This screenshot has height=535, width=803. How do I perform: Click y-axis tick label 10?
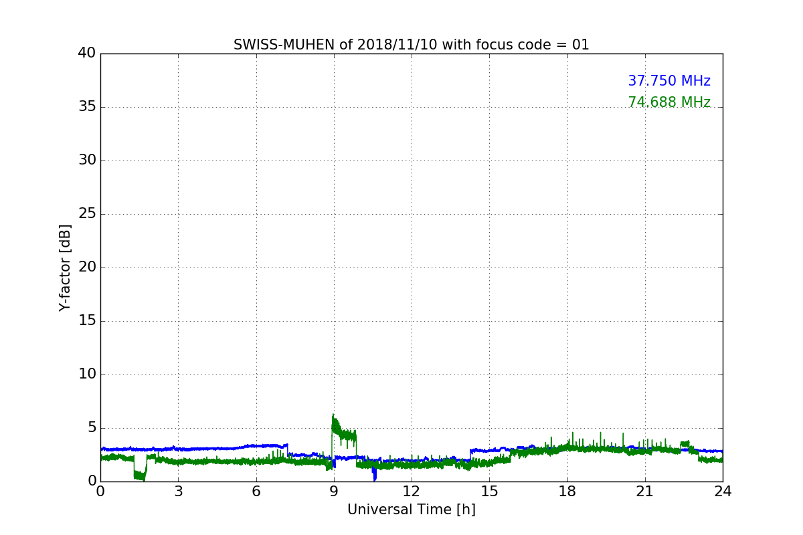(x=87, y=374)
